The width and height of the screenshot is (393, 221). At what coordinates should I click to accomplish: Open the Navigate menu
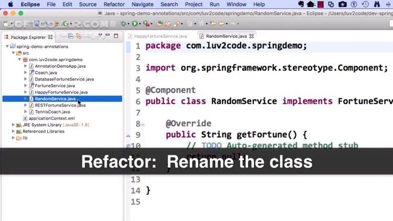143,4
